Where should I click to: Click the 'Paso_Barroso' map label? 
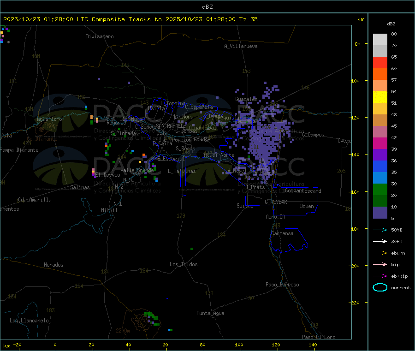[282, 285]
